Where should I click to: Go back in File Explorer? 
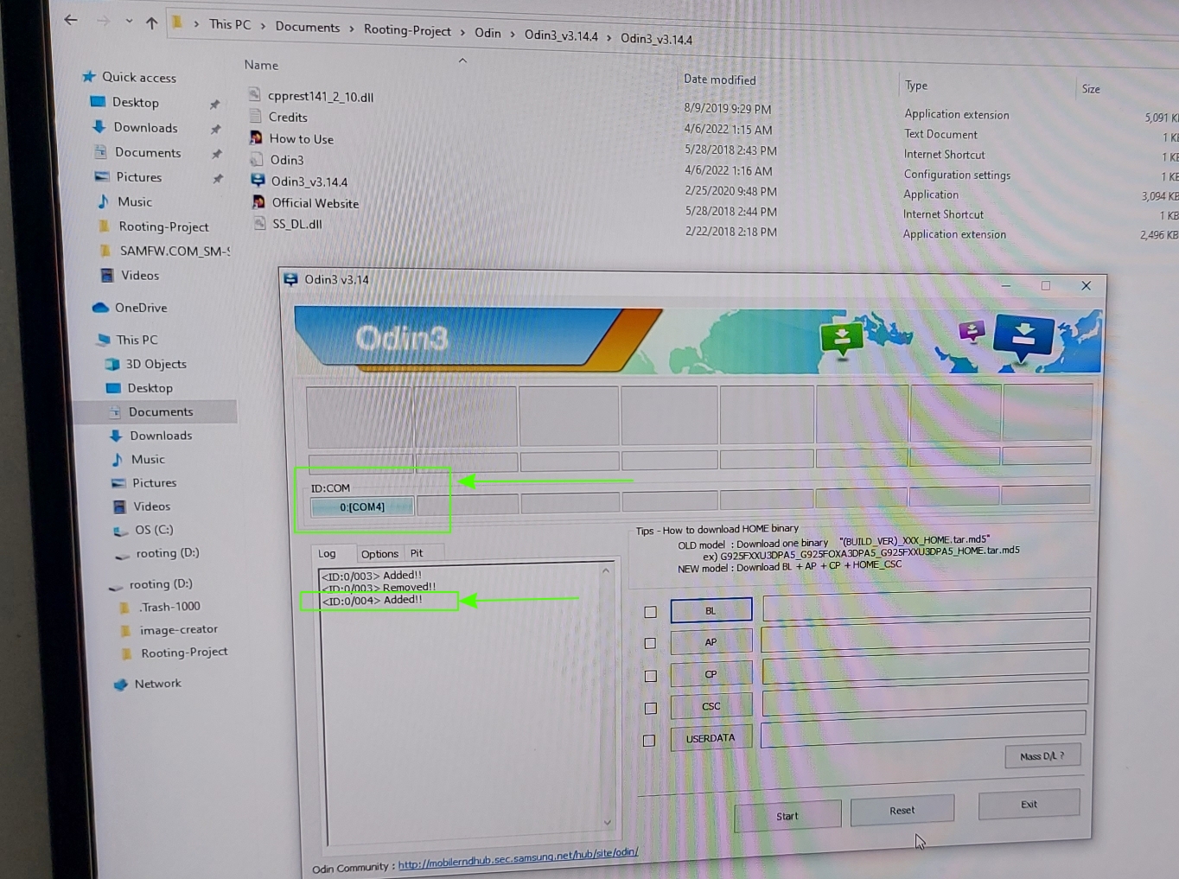(71, 19)
